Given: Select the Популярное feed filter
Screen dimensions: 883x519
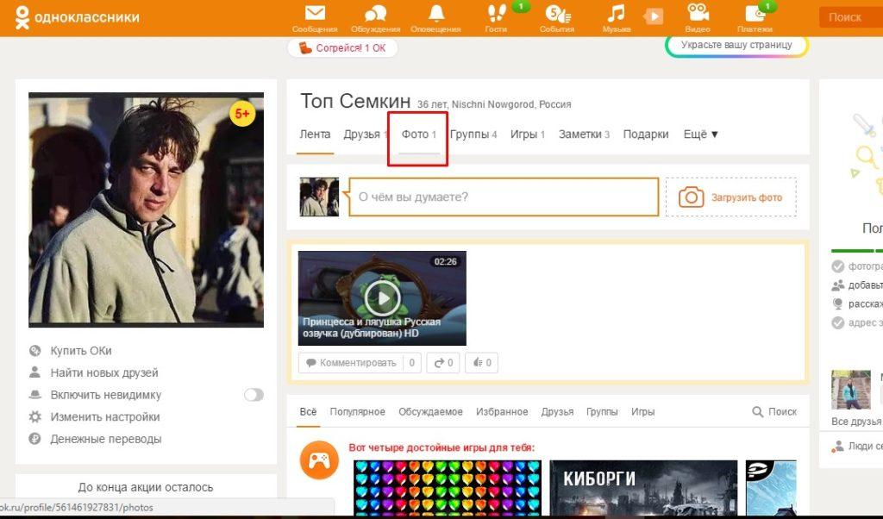Looking at the screenshot, I should coord(358,411).
